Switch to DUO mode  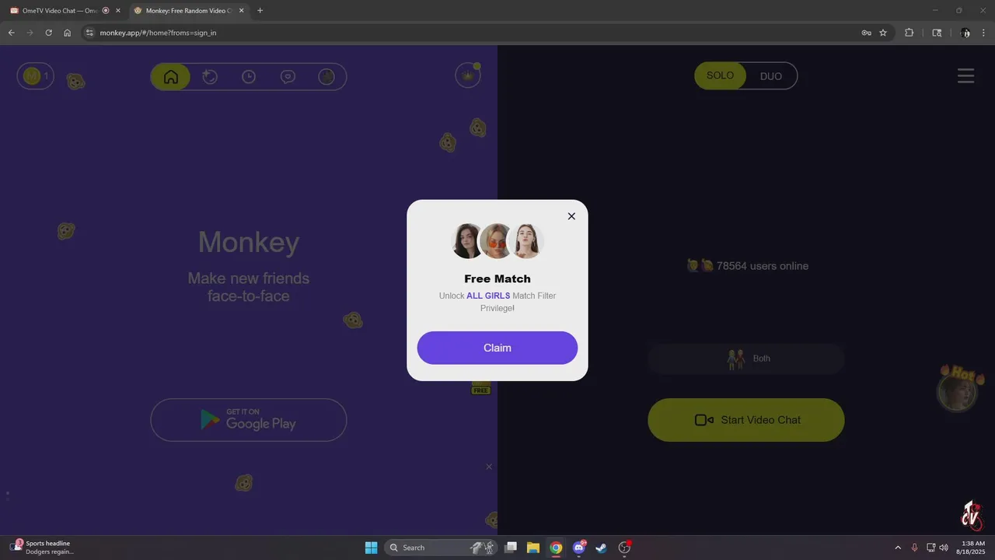(771, 76)
